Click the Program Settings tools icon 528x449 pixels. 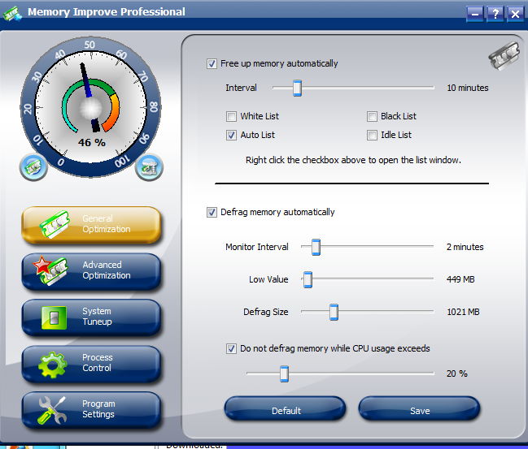(52, 410)
